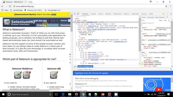
Task: Open the Application tab
Action: tap(135, 14)
